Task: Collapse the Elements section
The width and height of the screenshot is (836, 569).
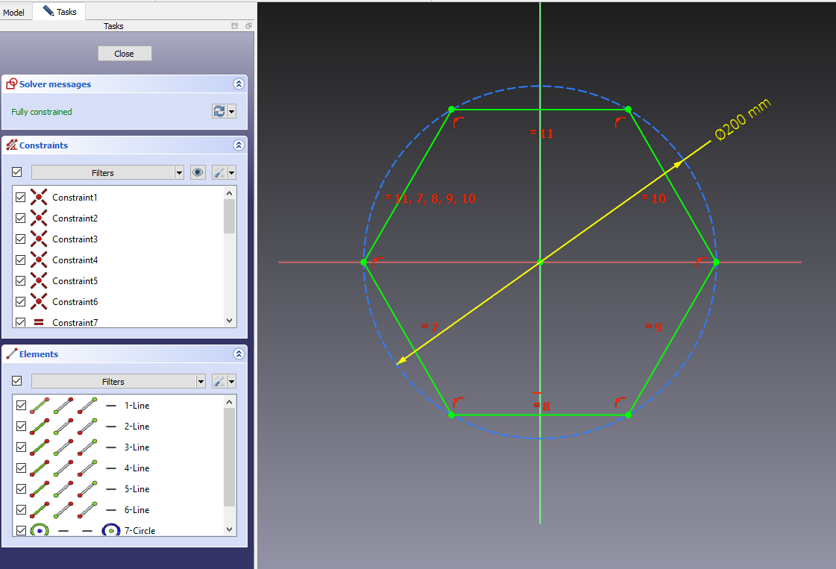Action: pyautogui.click(x=239, y=353)
